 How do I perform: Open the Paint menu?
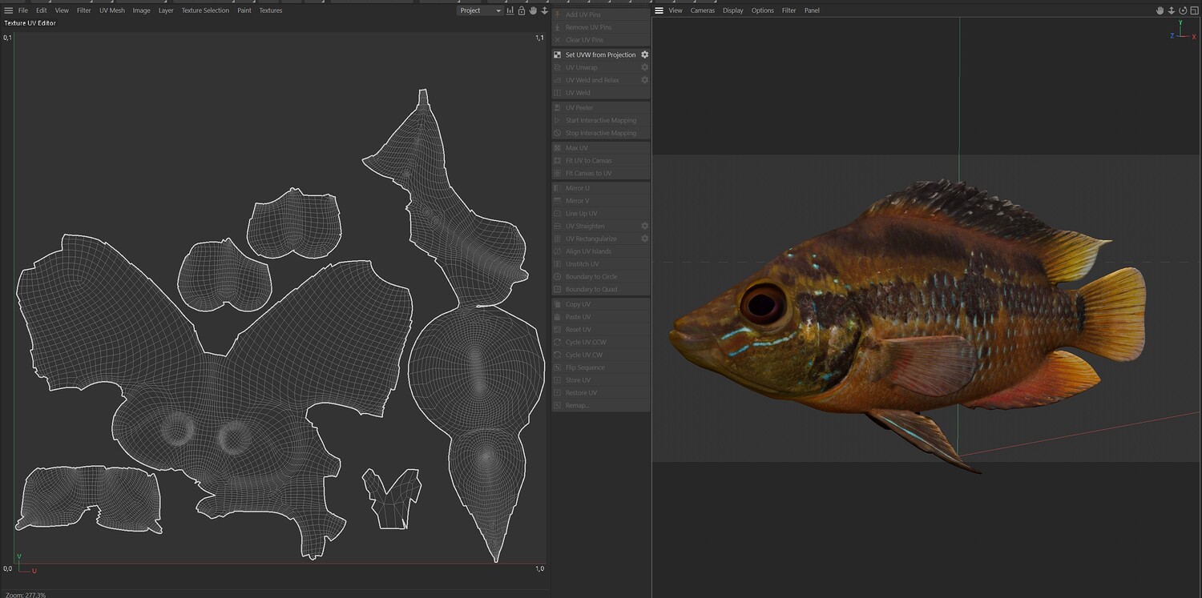[244, 10]
